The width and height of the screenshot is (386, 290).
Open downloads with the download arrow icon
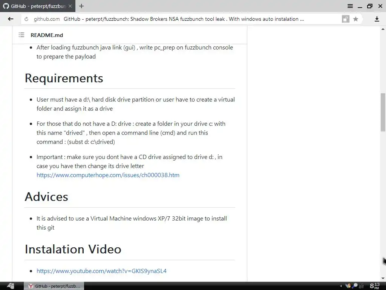tap(377, 19)
